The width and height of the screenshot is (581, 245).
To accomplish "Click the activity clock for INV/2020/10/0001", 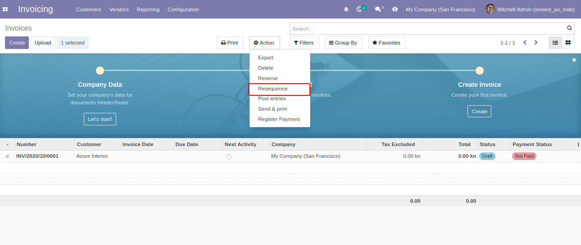I will pos(228,156).
